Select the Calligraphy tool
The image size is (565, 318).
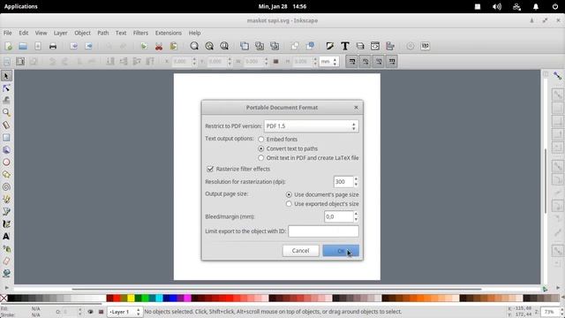click(6, 223)
